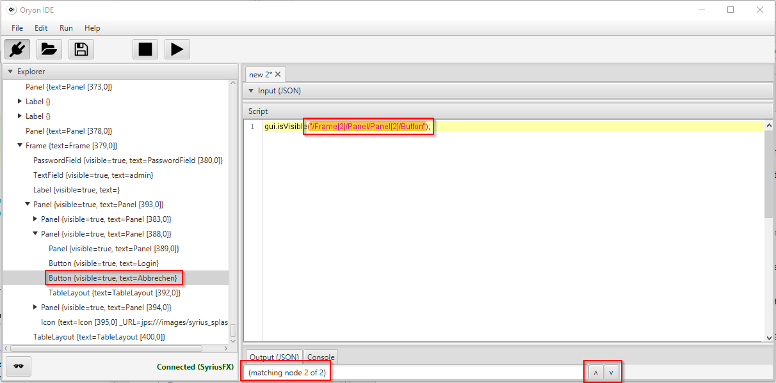Run the script with the play button
The height and width of the screenshot is (383, 776).
click(x=177, y=49)
